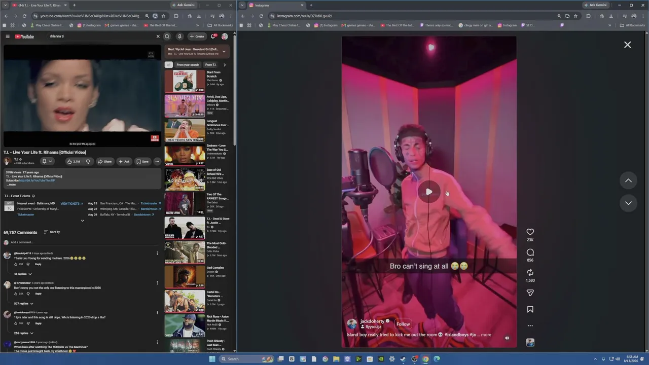Follow jackdoherty on the reel
The width and height of the screenshot is (649, 365).
(403, 324)
